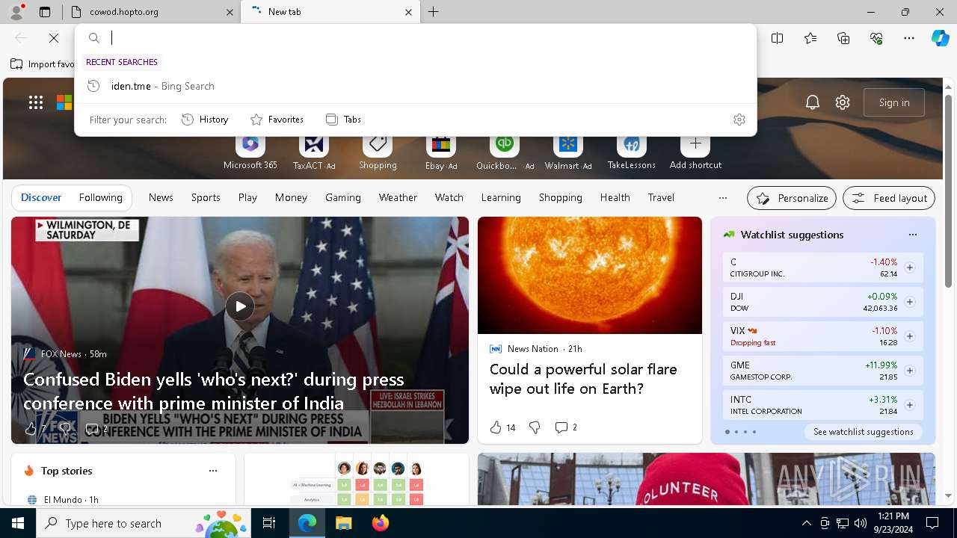
Task: Close the New tab tab
Action: point(408,12)
